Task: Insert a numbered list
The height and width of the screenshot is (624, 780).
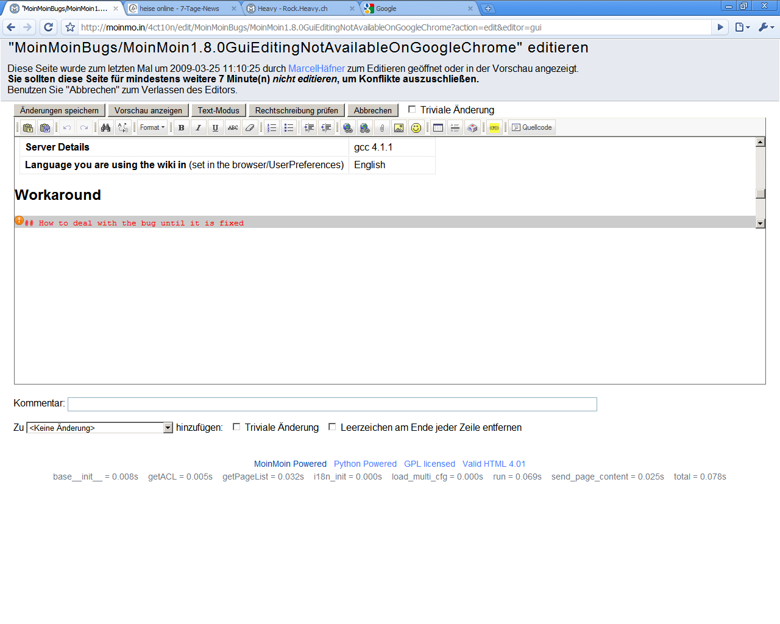Action: pos(272,127)
